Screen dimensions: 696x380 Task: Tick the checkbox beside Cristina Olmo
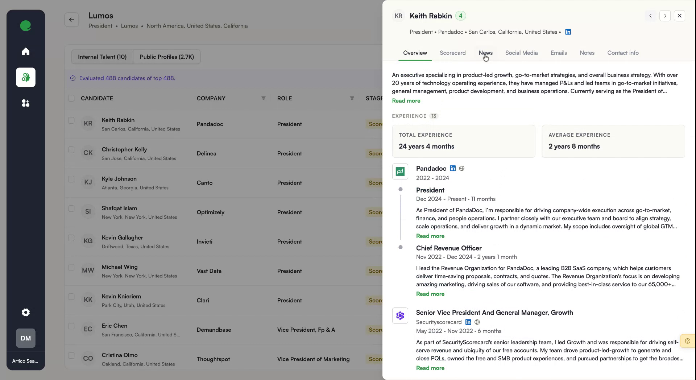coord(71,356)
